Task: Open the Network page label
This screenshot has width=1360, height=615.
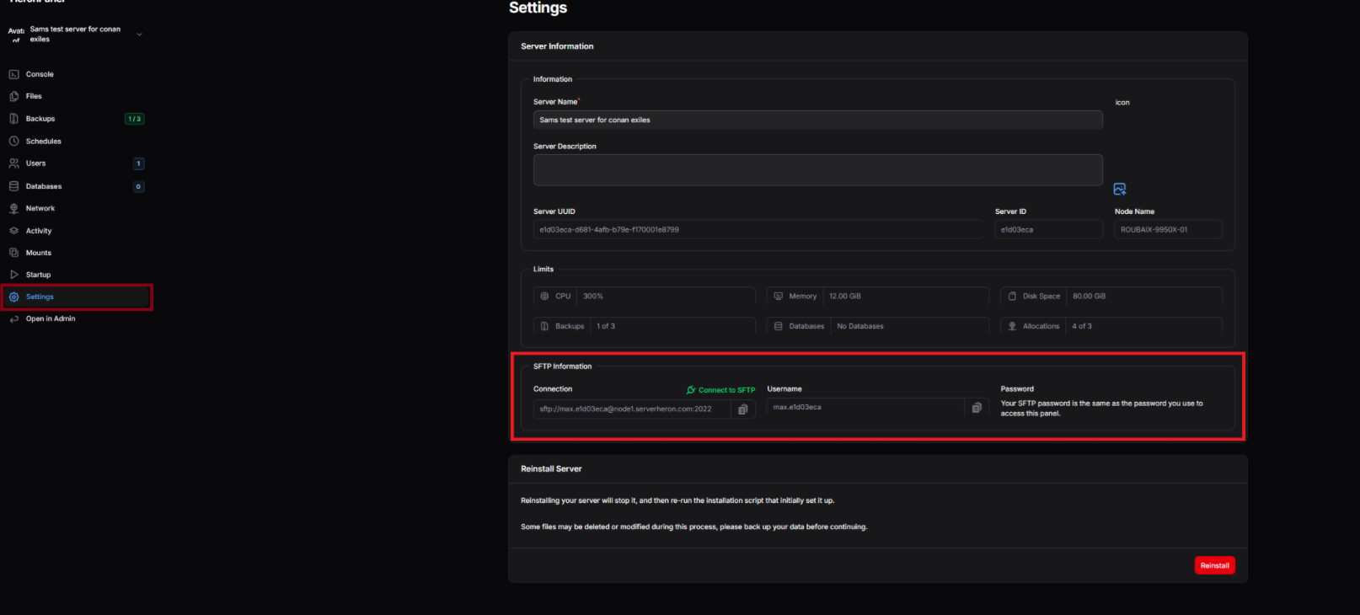Action: pyautogui.click(x=40, y=208)
